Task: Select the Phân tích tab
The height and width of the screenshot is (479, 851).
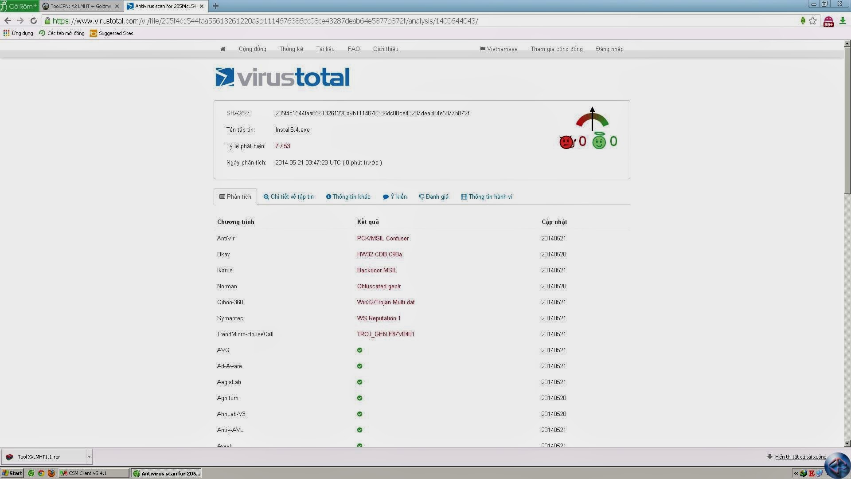Action: pyautogui.click(x=235, y=197)
